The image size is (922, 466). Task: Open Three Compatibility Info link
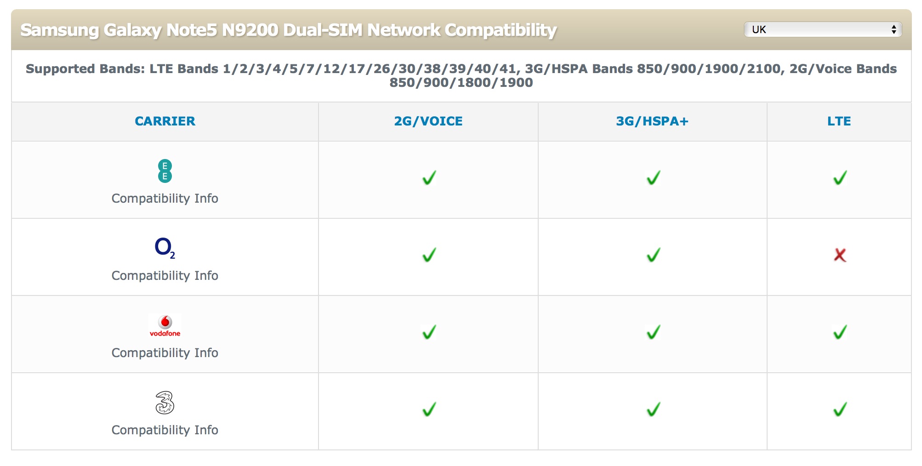click(165, 430)
